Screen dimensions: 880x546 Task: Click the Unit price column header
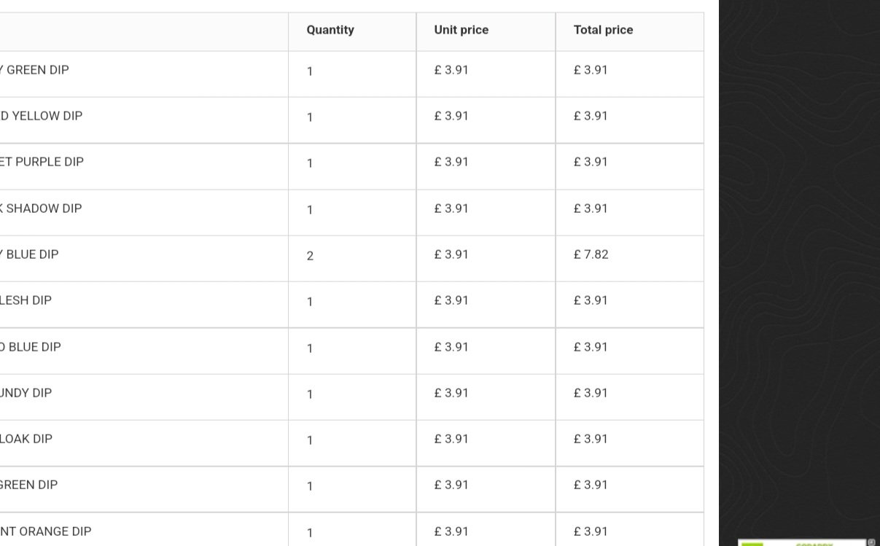(461, 30)
